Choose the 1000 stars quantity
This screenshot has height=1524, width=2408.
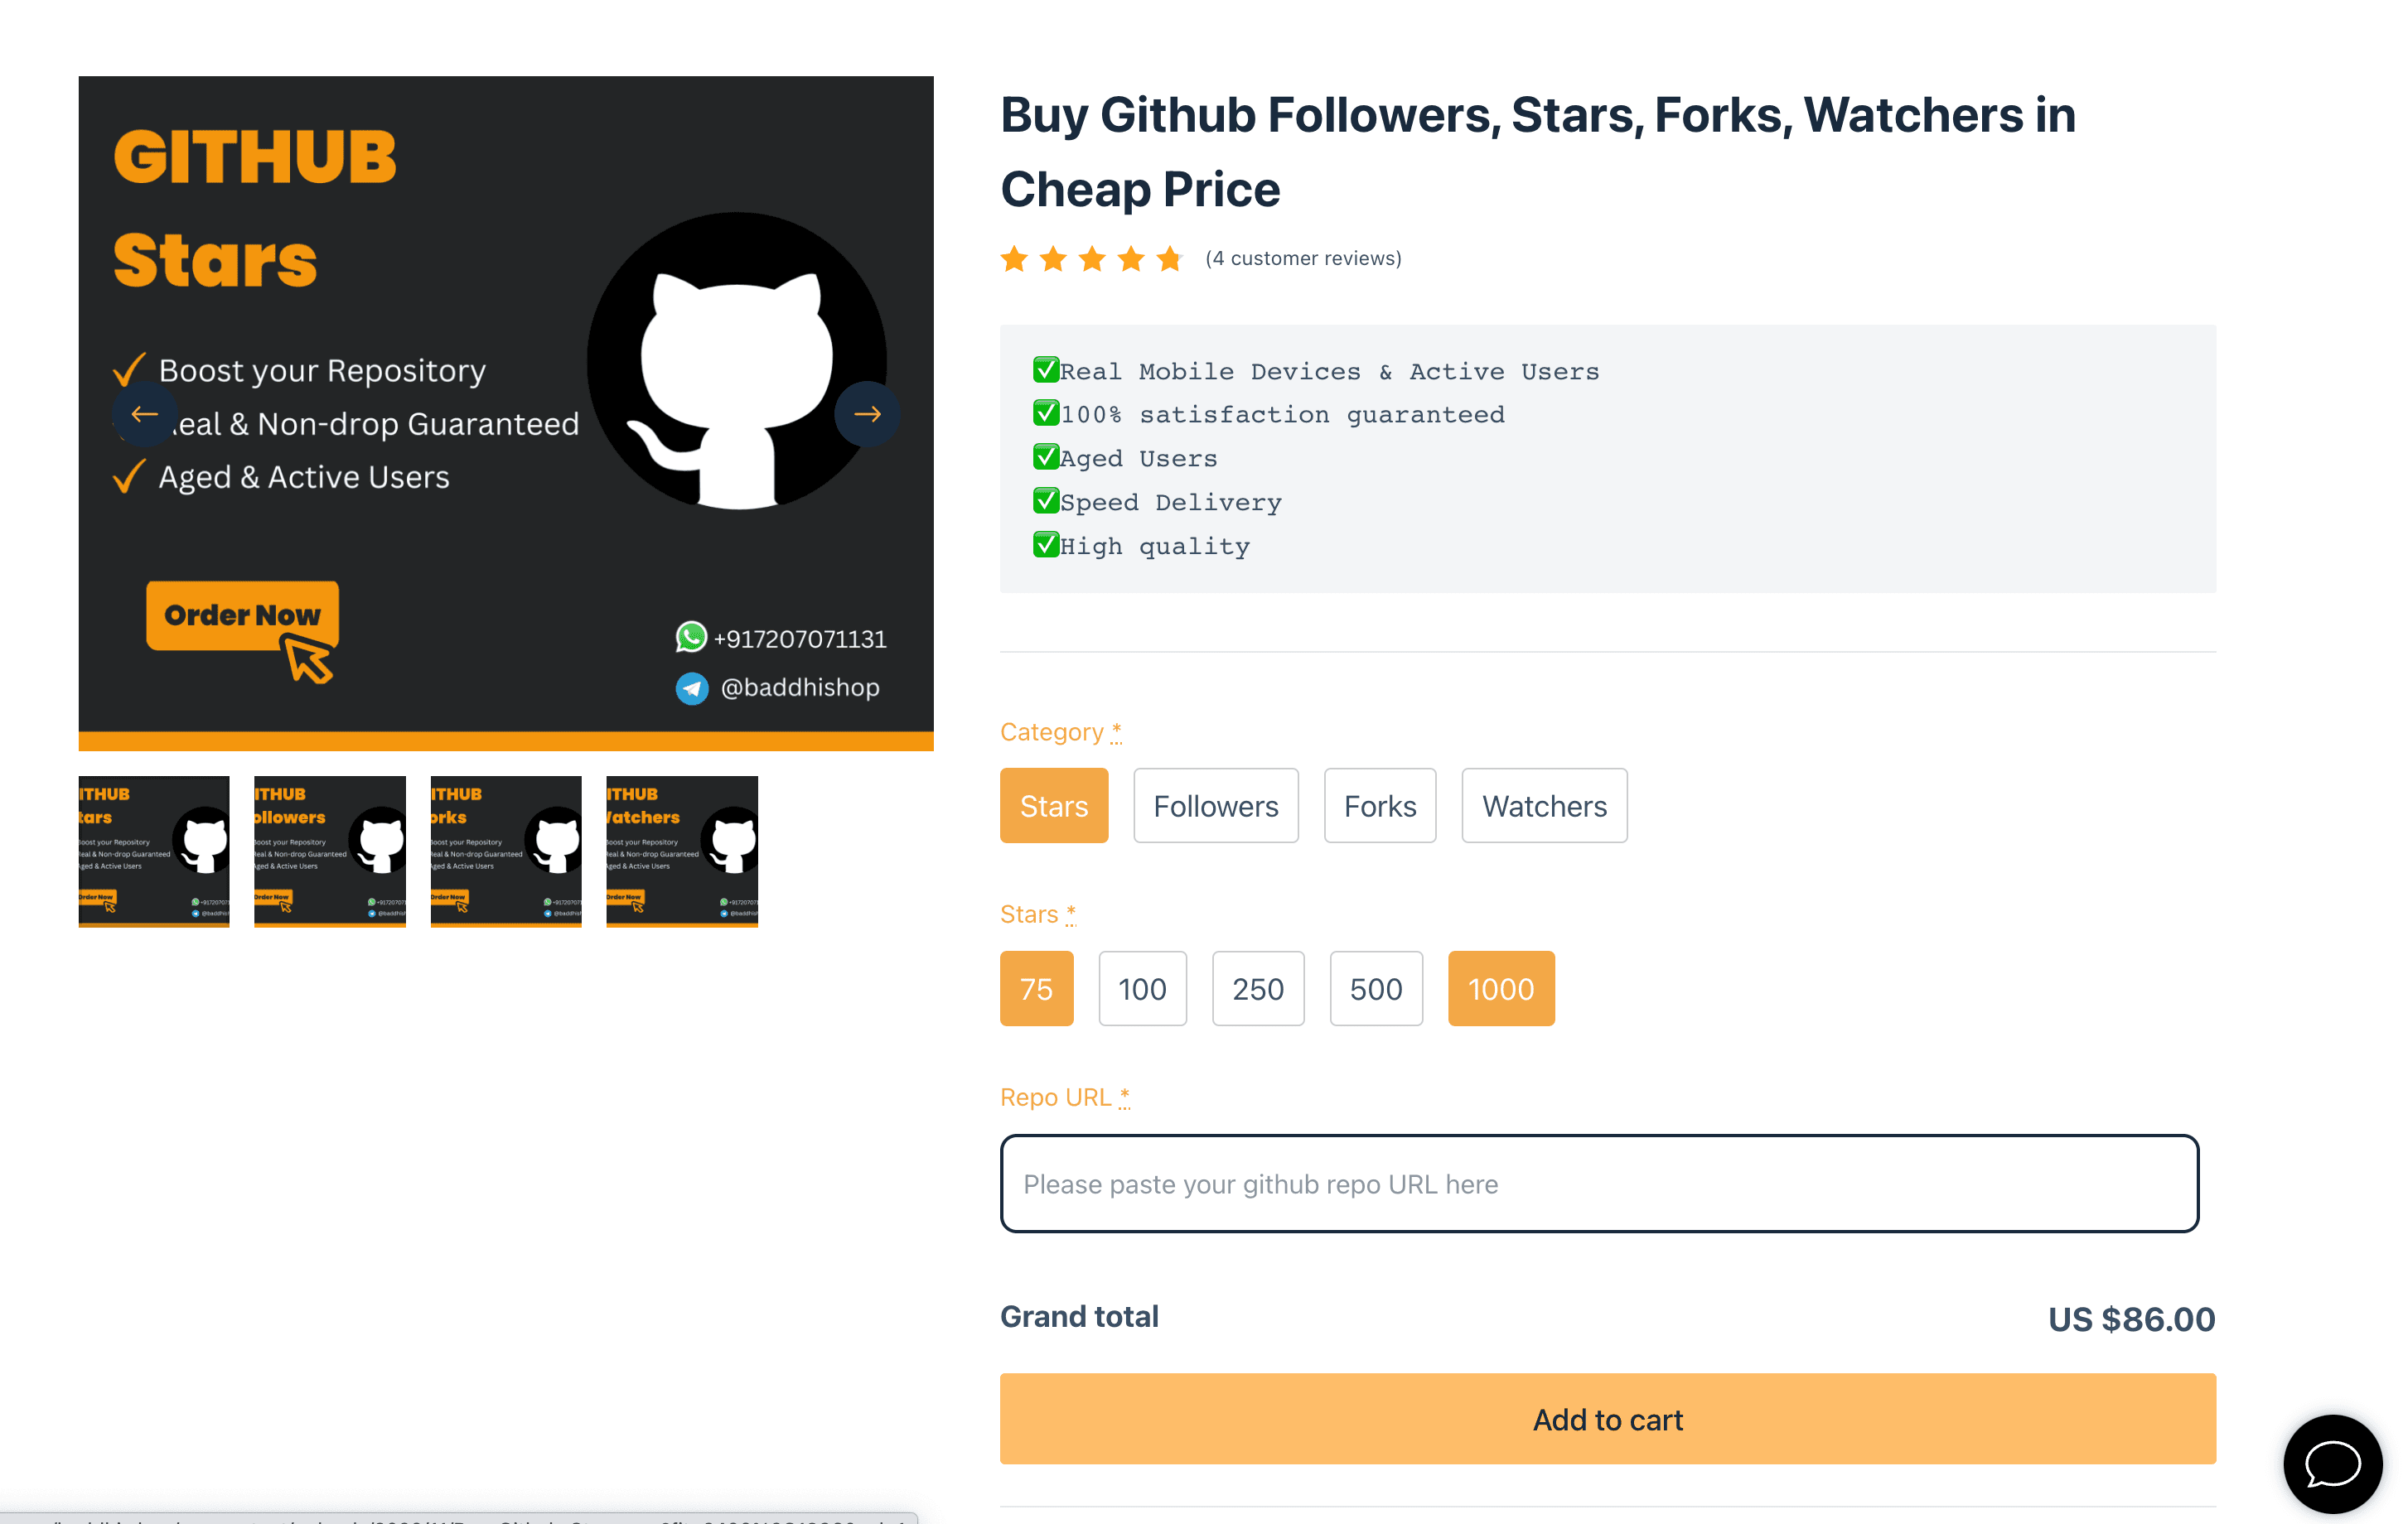pyautogui.click(x=1501, y=988)
